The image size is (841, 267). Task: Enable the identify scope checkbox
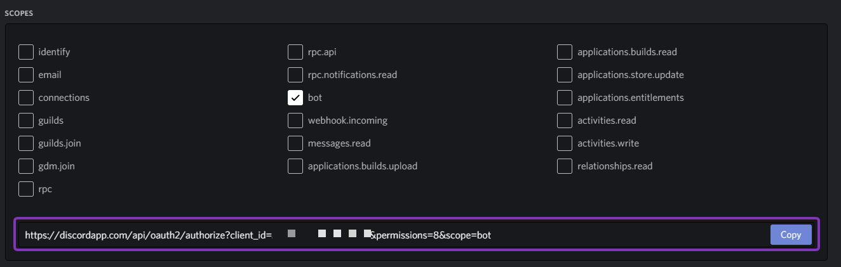tap(26, 52)
